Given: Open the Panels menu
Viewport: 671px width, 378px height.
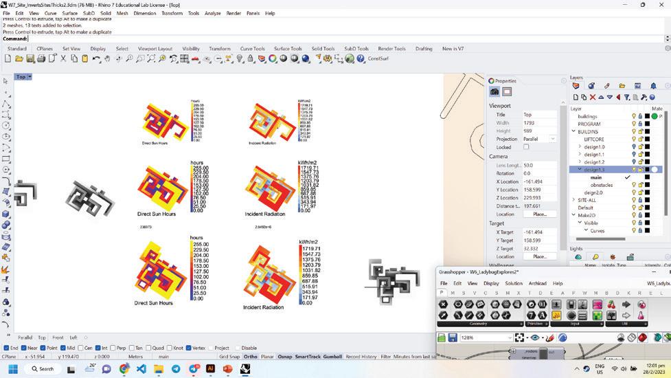Looking at the screenshot, I should [x=253, y=13].
